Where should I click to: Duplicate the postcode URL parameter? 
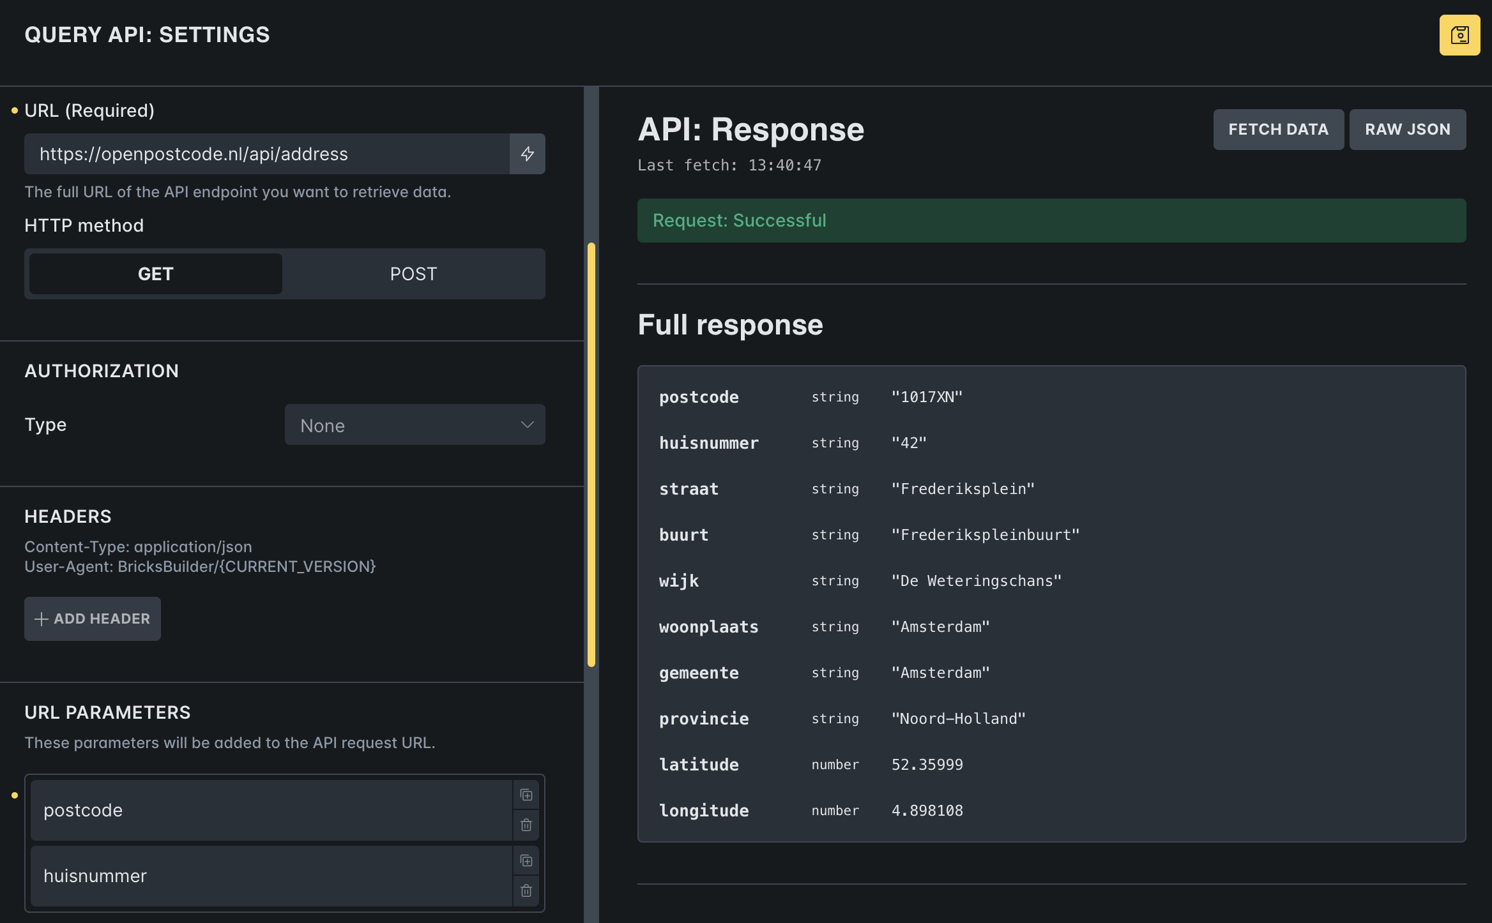(526, 795)
